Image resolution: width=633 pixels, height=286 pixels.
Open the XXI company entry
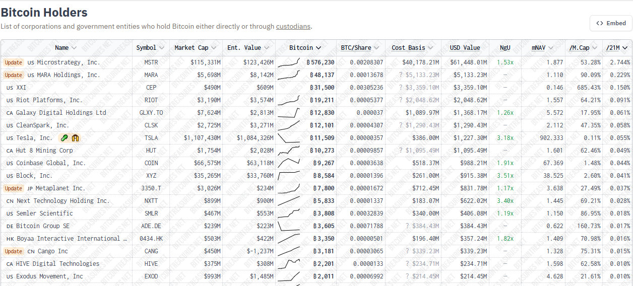(x=21, y=88)
